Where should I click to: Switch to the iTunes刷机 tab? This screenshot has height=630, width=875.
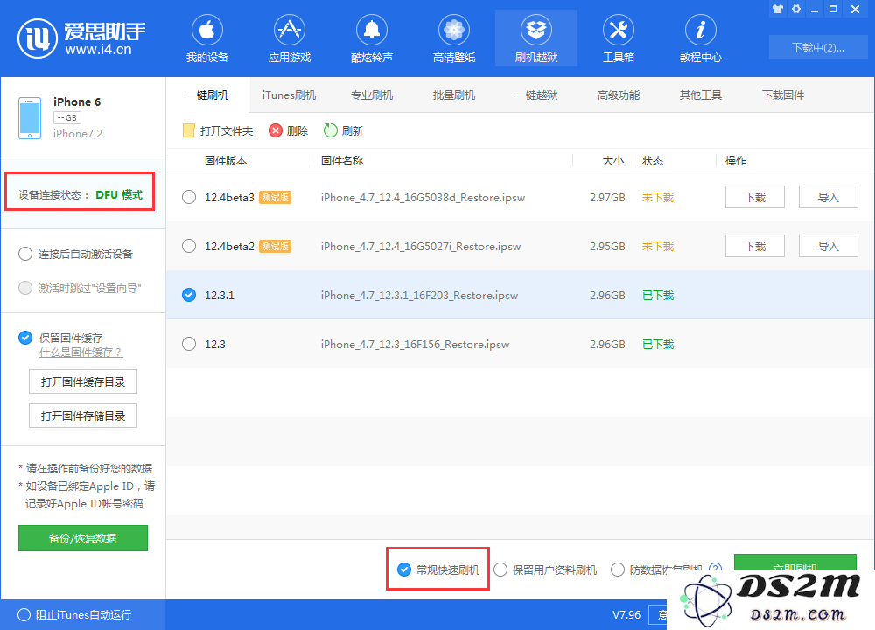(x=289, y=94)
